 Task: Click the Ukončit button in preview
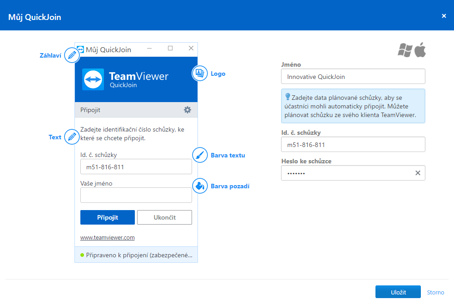point(164,217)
